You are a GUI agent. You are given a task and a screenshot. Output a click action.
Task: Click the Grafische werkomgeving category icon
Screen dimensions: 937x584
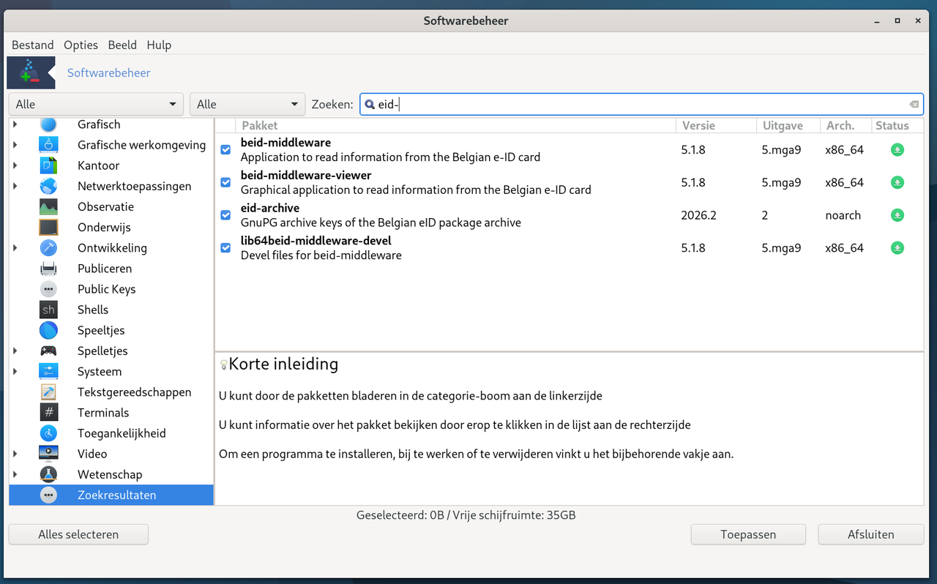pos(48,145)
